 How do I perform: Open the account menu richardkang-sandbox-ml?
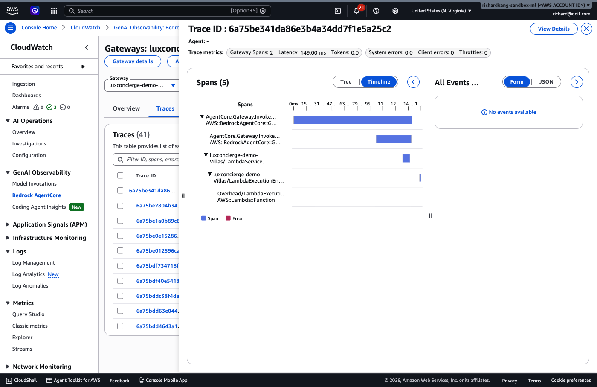(536, 5)
